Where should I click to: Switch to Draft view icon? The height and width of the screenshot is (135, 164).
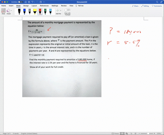[135, 133]
